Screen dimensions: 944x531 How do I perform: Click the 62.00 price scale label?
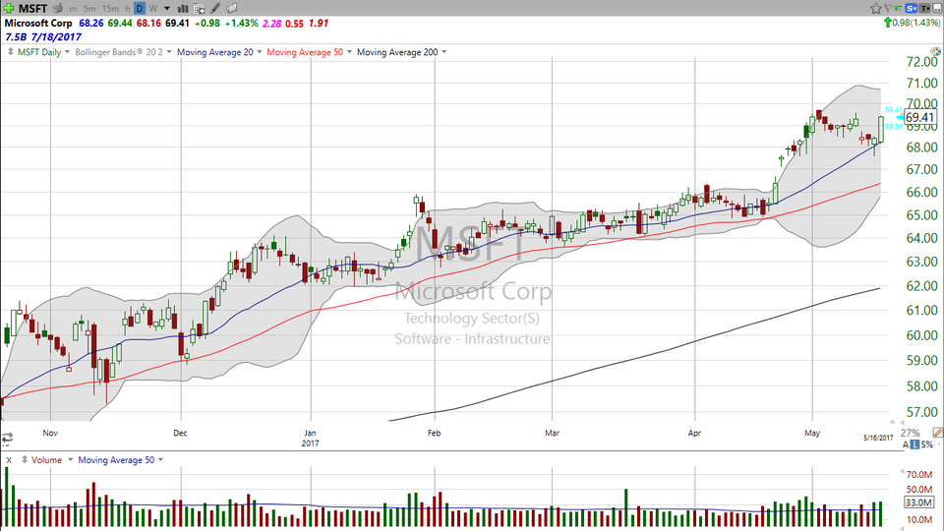click(x=921, y=286)
